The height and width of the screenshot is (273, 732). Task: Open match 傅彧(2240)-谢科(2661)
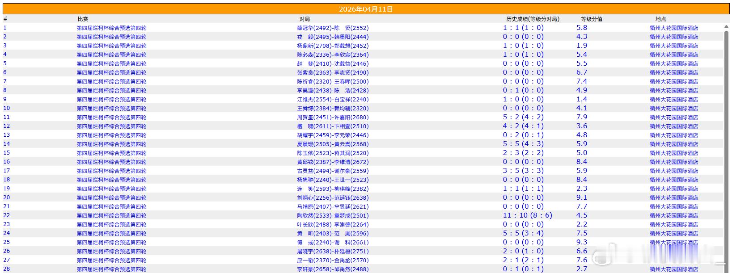click(333, 242)
